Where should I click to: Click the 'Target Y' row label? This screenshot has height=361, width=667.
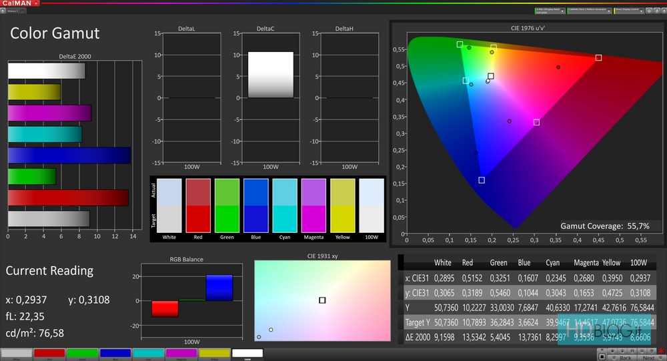[x=418, y=323]
